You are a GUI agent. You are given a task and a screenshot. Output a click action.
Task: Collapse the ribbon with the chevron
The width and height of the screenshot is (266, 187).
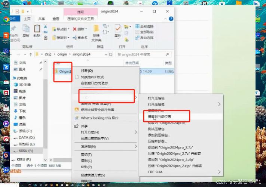pyautogui.click(x=165, y=19)
